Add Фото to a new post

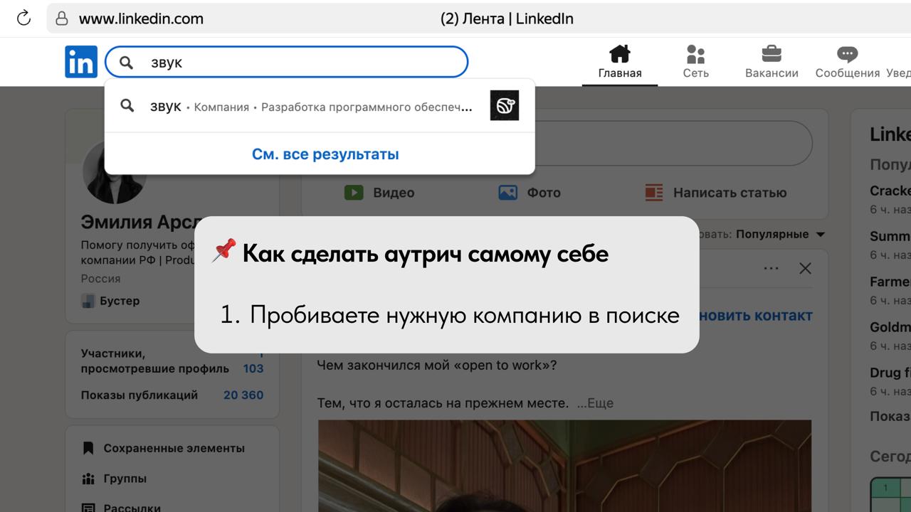click(x=530, y=193)
